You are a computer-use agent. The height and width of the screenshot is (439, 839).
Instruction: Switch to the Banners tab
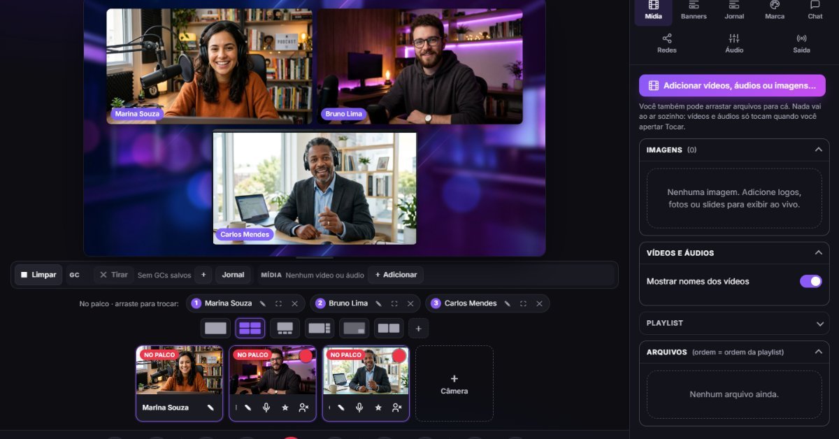pyautogui.click(x=694, y=10)
